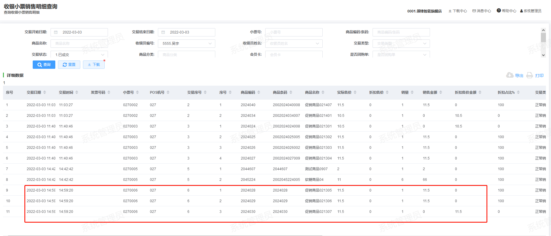Click calendar icon in transaction end date
Viewport: 551px width, 236px height.
coord(163,32)
